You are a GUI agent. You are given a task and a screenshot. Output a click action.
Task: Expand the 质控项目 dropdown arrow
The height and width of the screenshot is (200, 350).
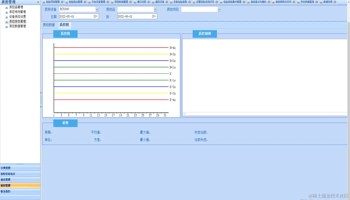click(x=219, y=9)
